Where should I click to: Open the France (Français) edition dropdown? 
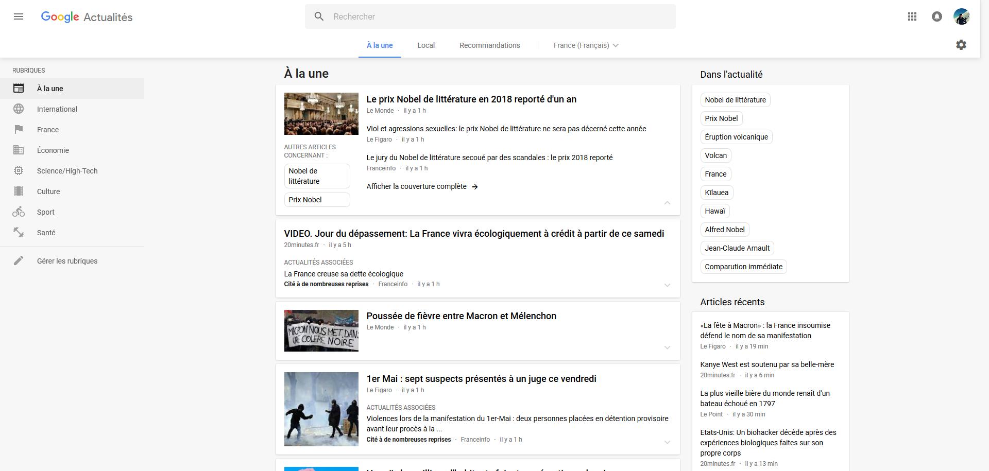pyautogui.click(x=586, y=45)
